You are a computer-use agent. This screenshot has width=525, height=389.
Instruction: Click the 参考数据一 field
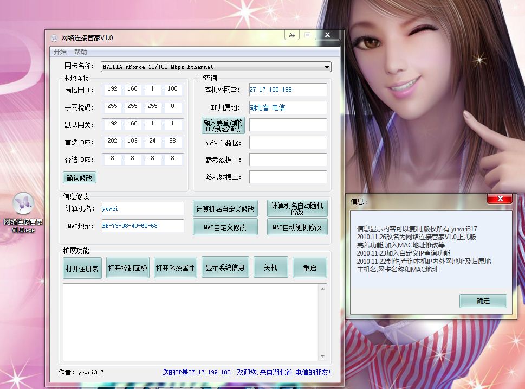288,160
